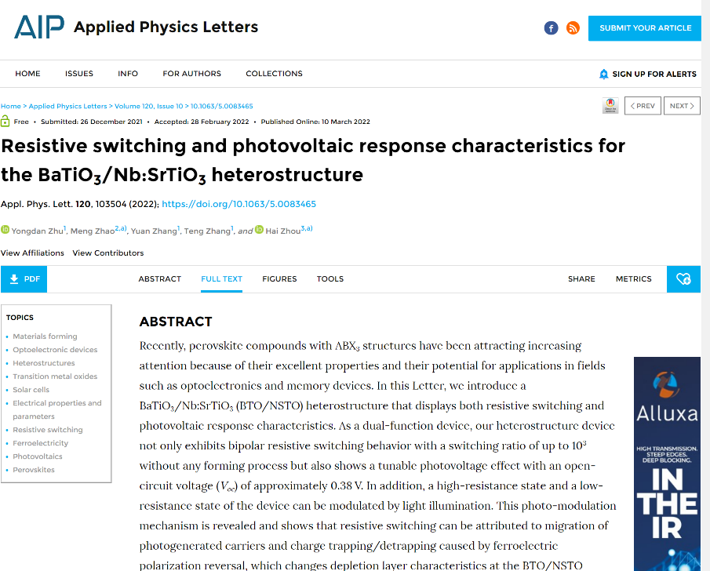Expand View Contributors
This screenshot has width=710, height=571.
point(108,253)
